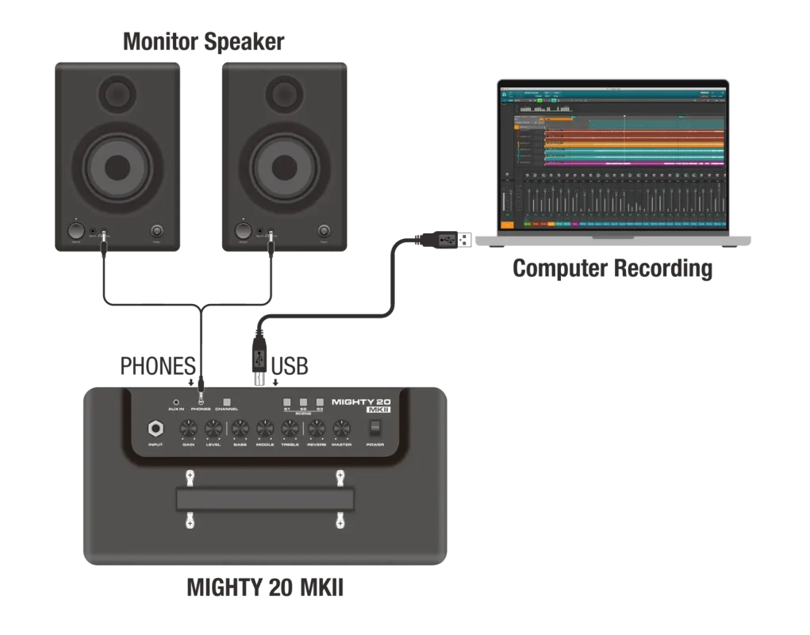The height and width of the screenshot is (635, 810).
Task: Click the left speaker's tweeter
Action: click(x=117, y=94)
